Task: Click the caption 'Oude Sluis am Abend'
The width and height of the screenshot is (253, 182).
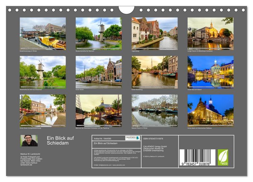Action: 194,89
